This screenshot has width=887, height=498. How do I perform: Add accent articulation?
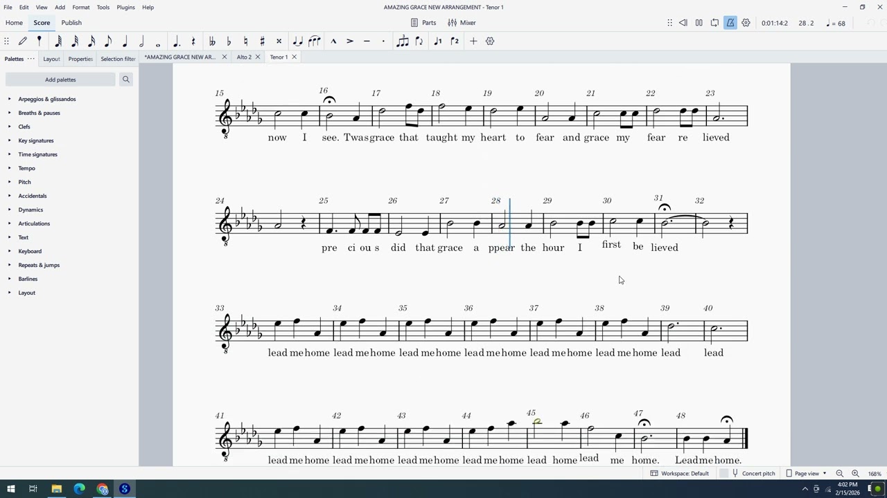coord(350,41)
